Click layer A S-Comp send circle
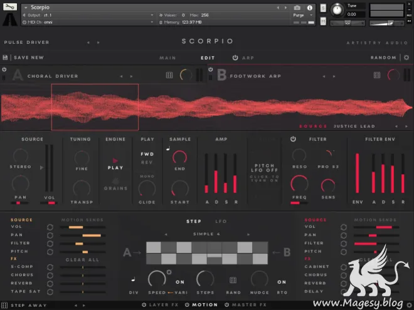The image size is (414, 310). pos(50,267)
